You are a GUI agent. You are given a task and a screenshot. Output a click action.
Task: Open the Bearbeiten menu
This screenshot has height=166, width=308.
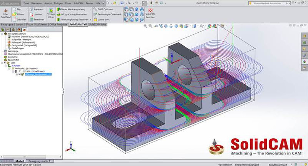pyautogui.click(x=37, y=3)
